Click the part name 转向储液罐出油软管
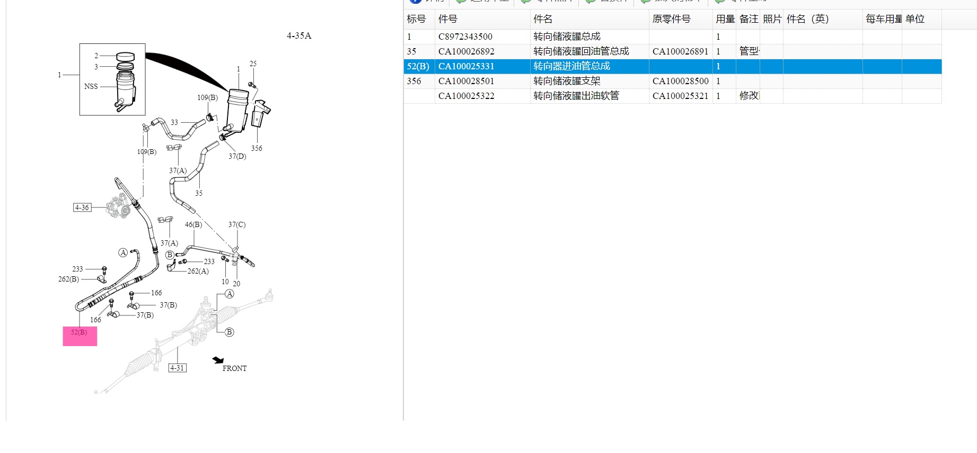 576,96
